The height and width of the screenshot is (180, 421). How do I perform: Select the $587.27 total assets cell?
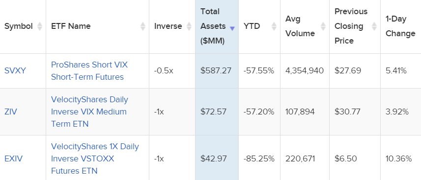[x=216, y=71]
